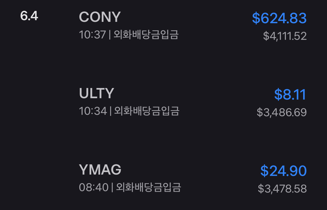Tap 외화배당금입금 label under CONY
The width and height of the screenshot is (327, 210).
click(x=146, y=35)
